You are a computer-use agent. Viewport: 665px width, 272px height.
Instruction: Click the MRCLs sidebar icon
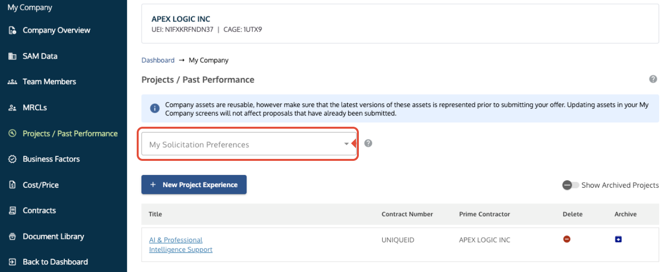click(x=13, y=108)
